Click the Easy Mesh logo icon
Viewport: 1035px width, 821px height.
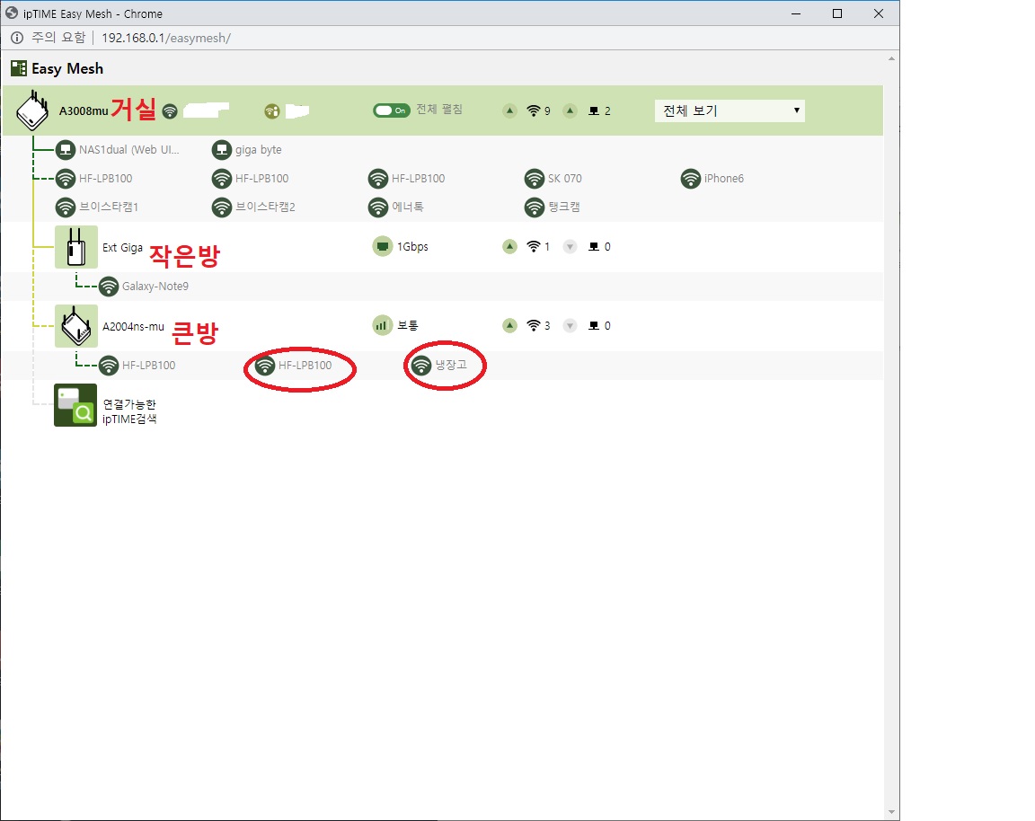point(19,68)
